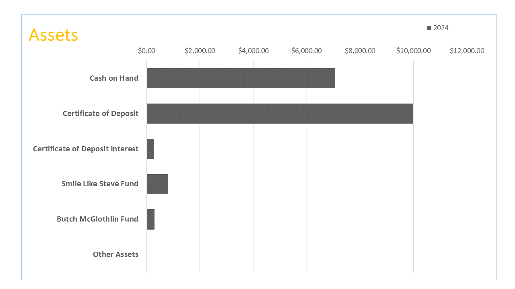
Task: Select the Certificate of Deposit Interest bar
Action: point(150,149)
